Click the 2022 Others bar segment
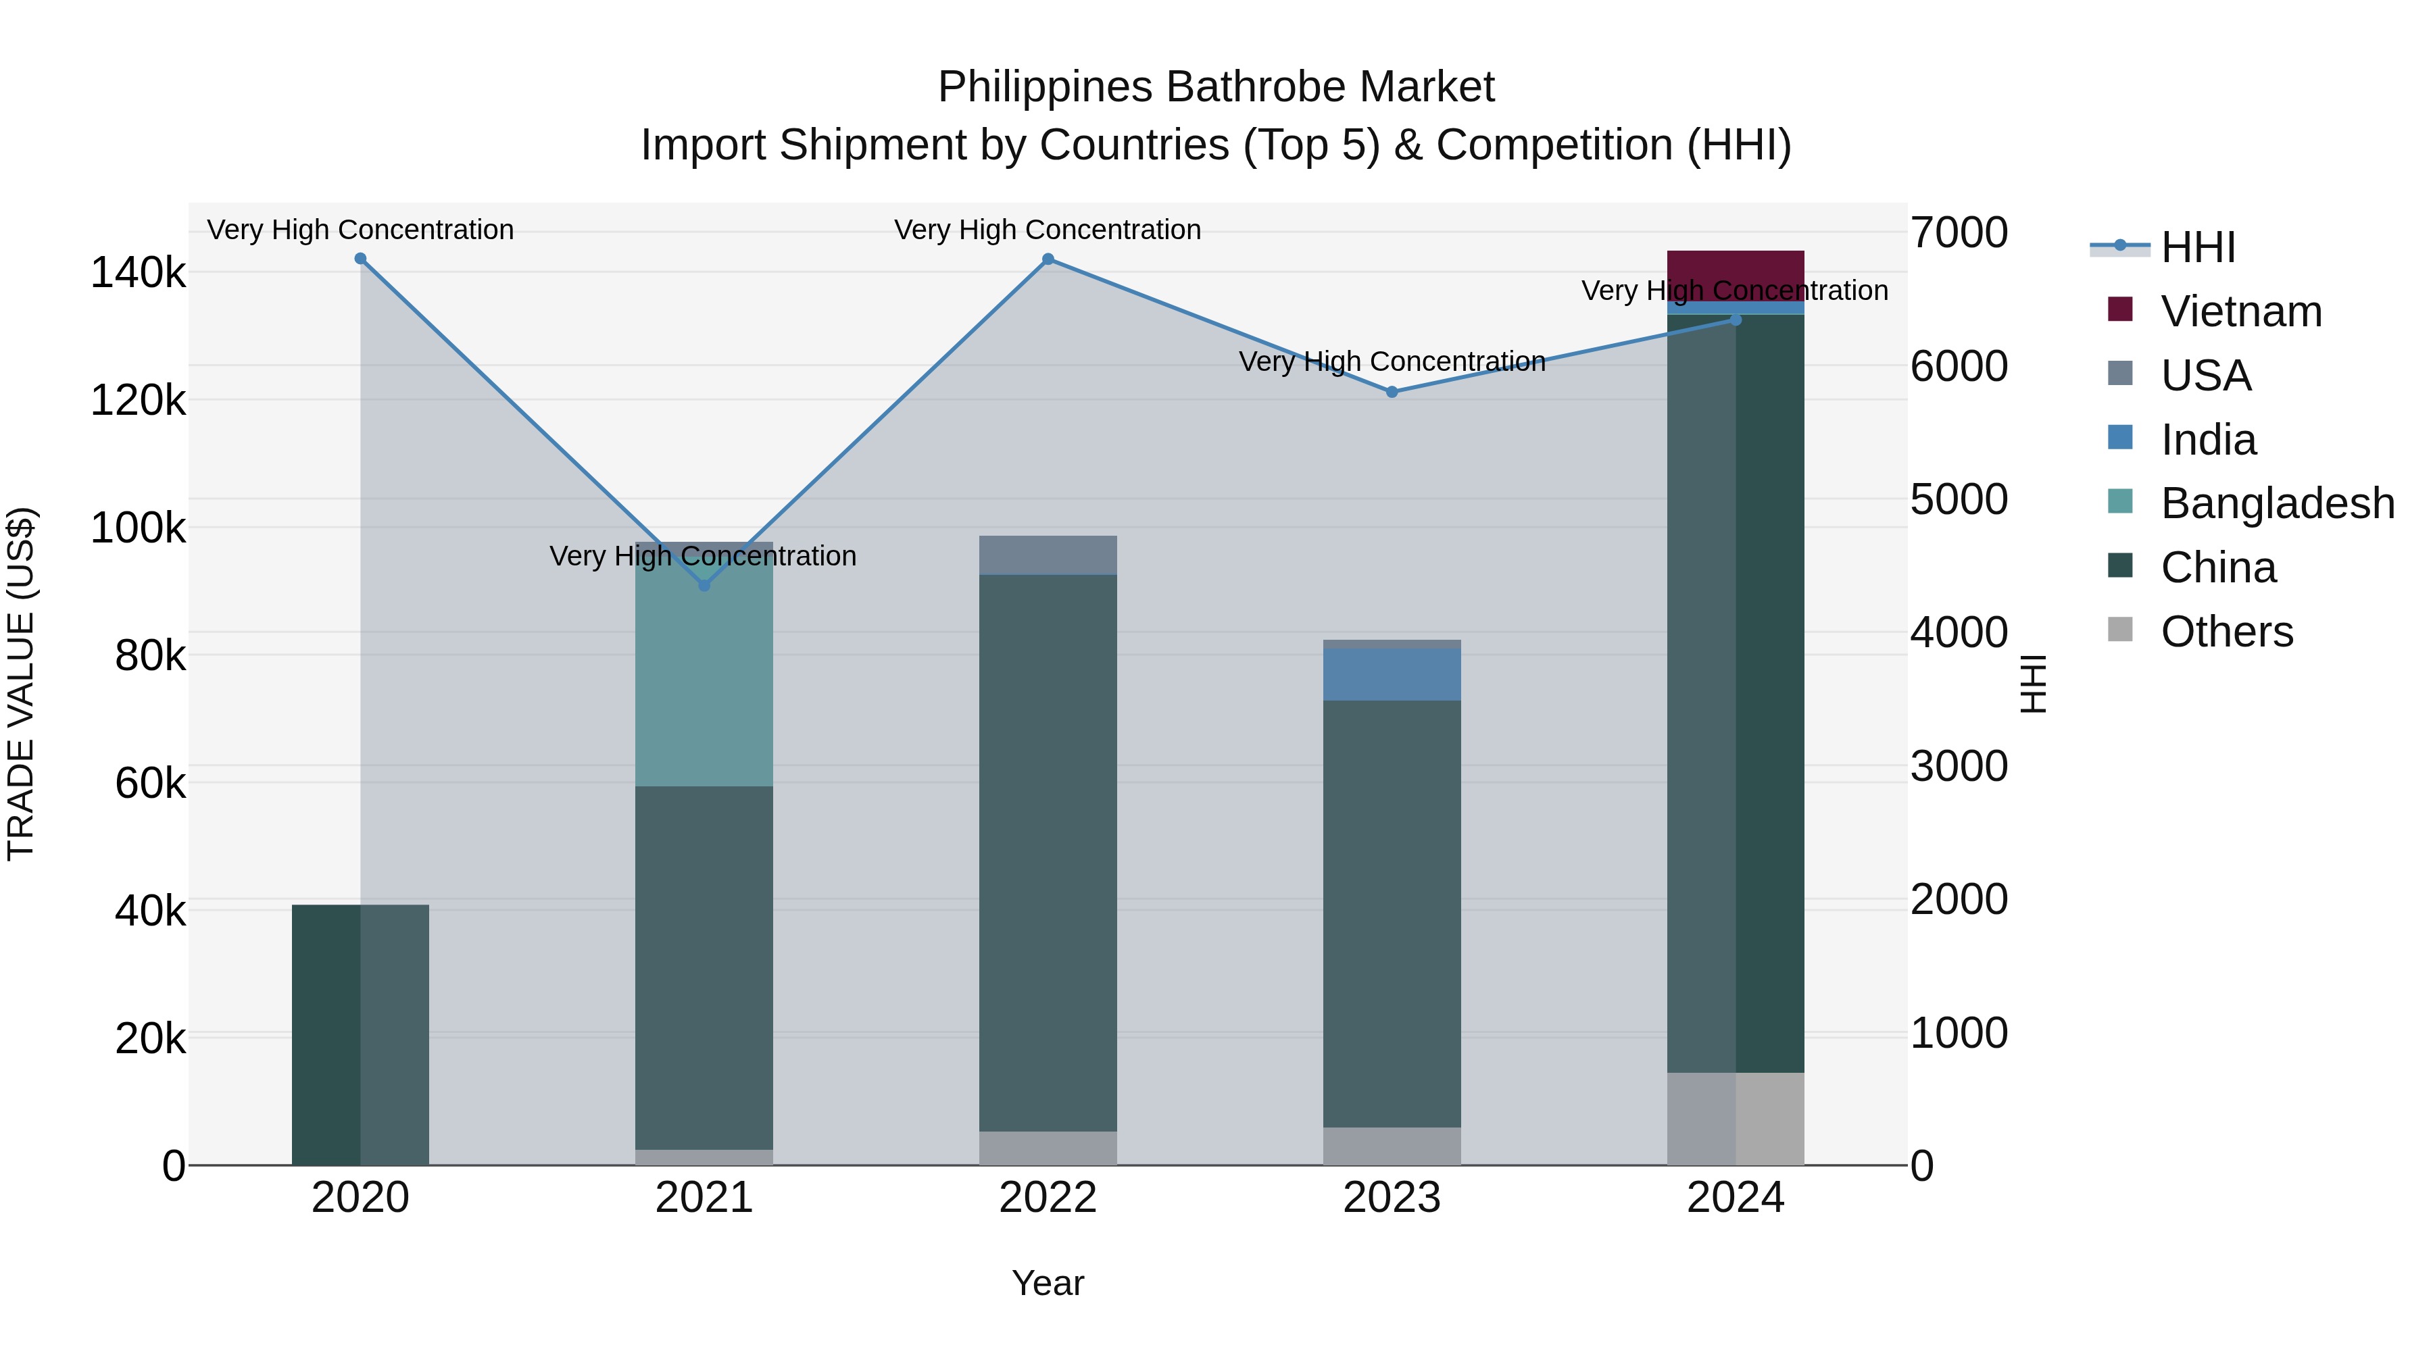The height and width of the screenshot is (1368, 2433). (1048, 1148)
